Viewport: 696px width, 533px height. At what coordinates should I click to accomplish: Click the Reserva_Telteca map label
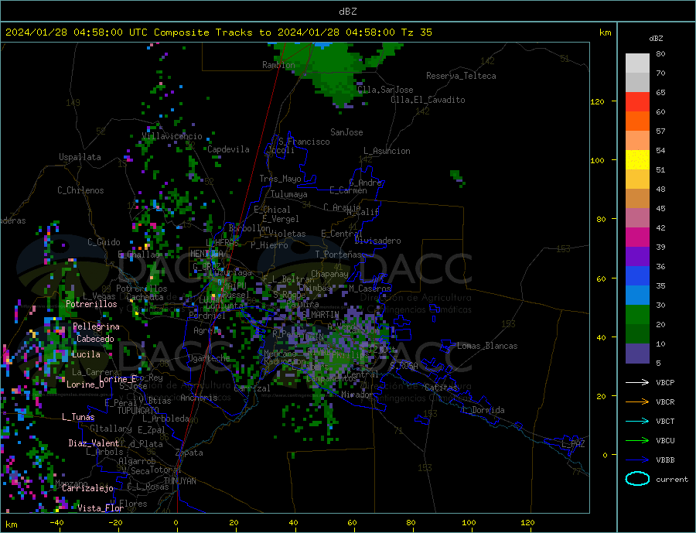[461, 76]
